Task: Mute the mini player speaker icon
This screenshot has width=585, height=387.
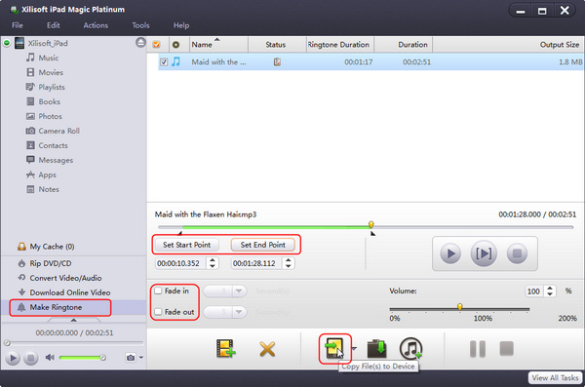Action: pyautogui.click(x=50, y=358)
